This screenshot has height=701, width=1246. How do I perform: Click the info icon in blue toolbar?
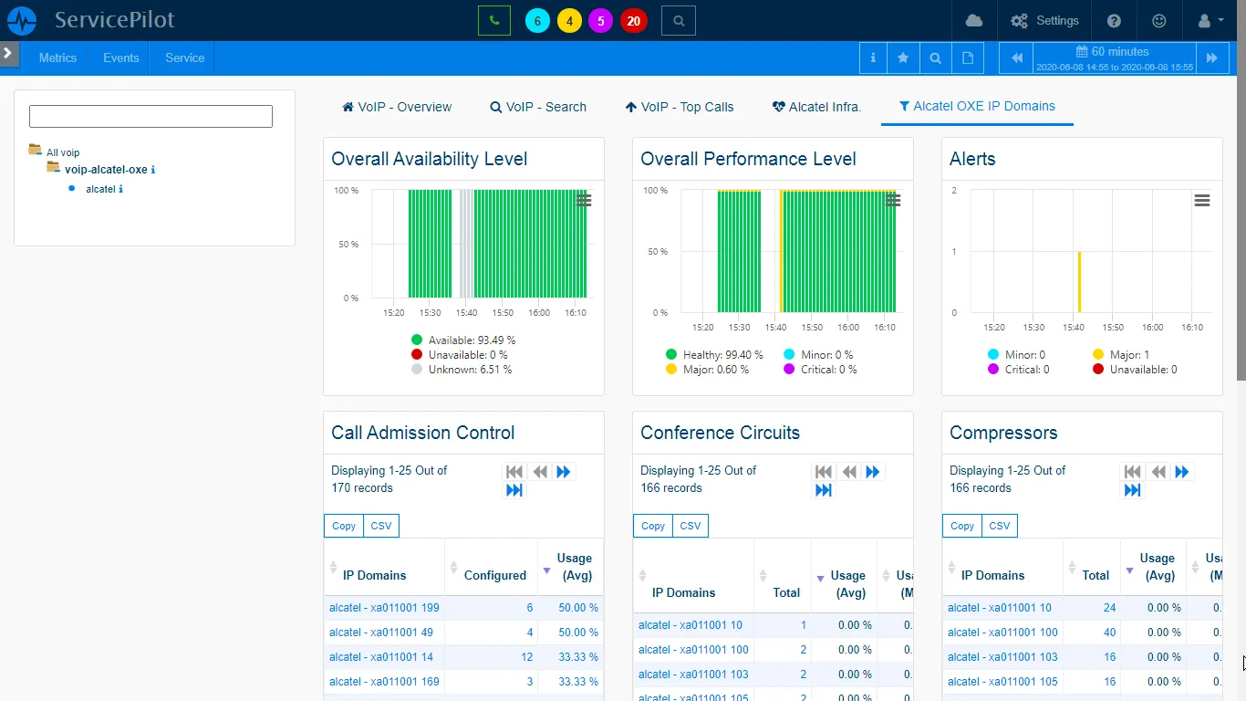pyautogui.click(x=873, y=58)
